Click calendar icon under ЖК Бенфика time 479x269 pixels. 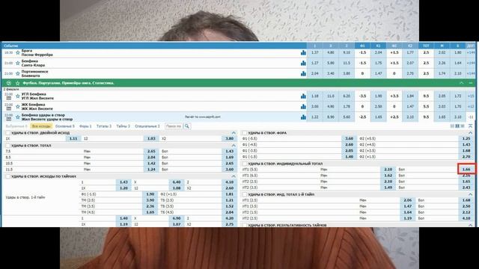coord(8,108)
